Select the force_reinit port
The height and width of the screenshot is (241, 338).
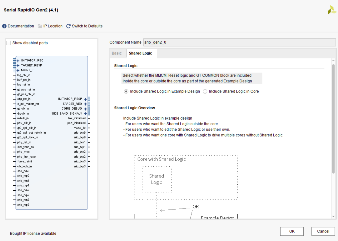(x=25, y=161)
